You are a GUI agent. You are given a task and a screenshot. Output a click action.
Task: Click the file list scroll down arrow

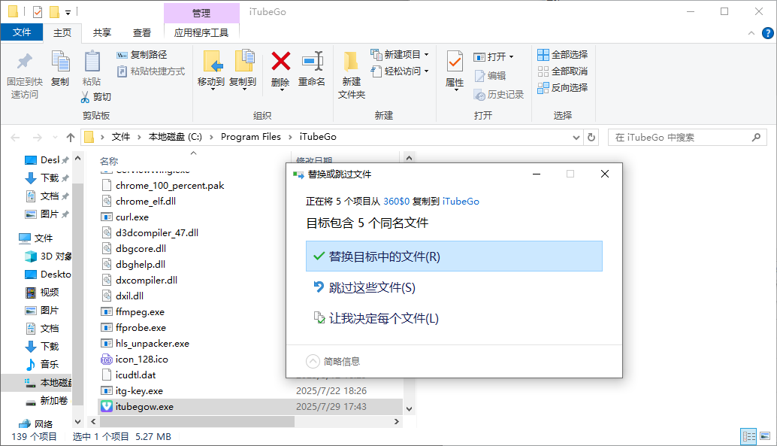[x=410, y=409]
